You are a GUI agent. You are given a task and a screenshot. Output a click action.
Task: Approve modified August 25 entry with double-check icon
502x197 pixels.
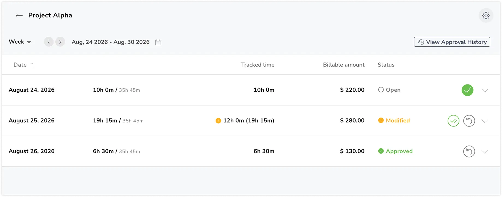453,121
